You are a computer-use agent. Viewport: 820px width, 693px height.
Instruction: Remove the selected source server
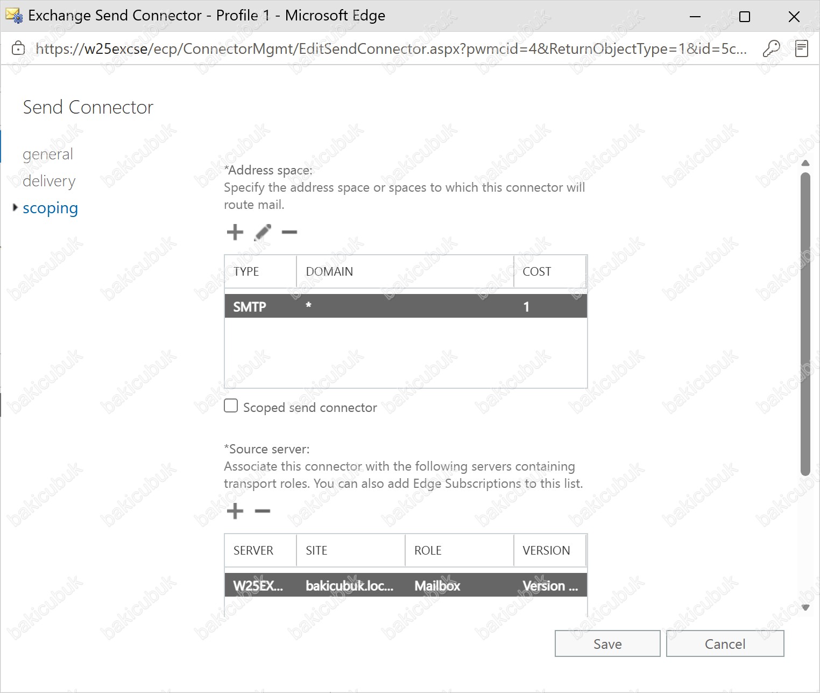coord(263,511)
